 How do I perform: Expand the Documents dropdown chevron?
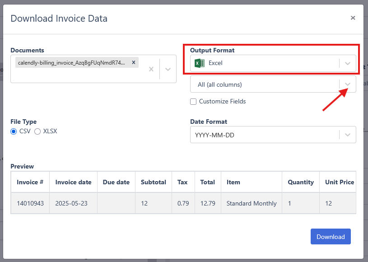tap(168, 69)
